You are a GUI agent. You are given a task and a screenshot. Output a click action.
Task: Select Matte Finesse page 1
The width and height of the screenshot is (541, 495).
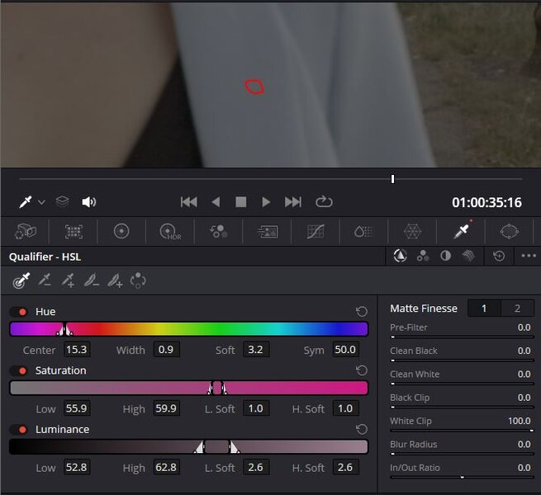(x=484, y=309)
